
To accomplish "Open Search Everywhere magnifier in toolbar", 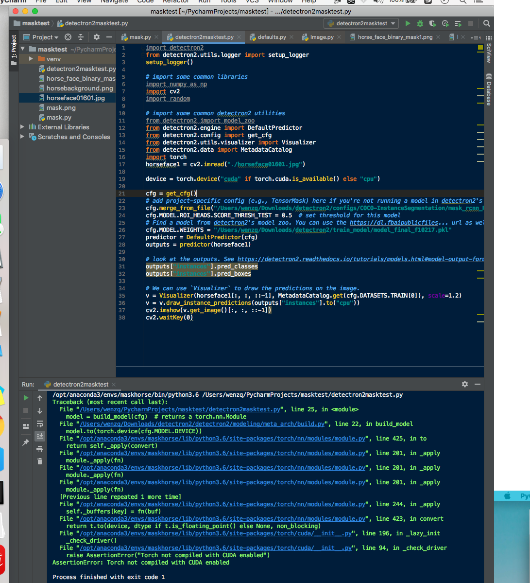I will tap(487, 23).
